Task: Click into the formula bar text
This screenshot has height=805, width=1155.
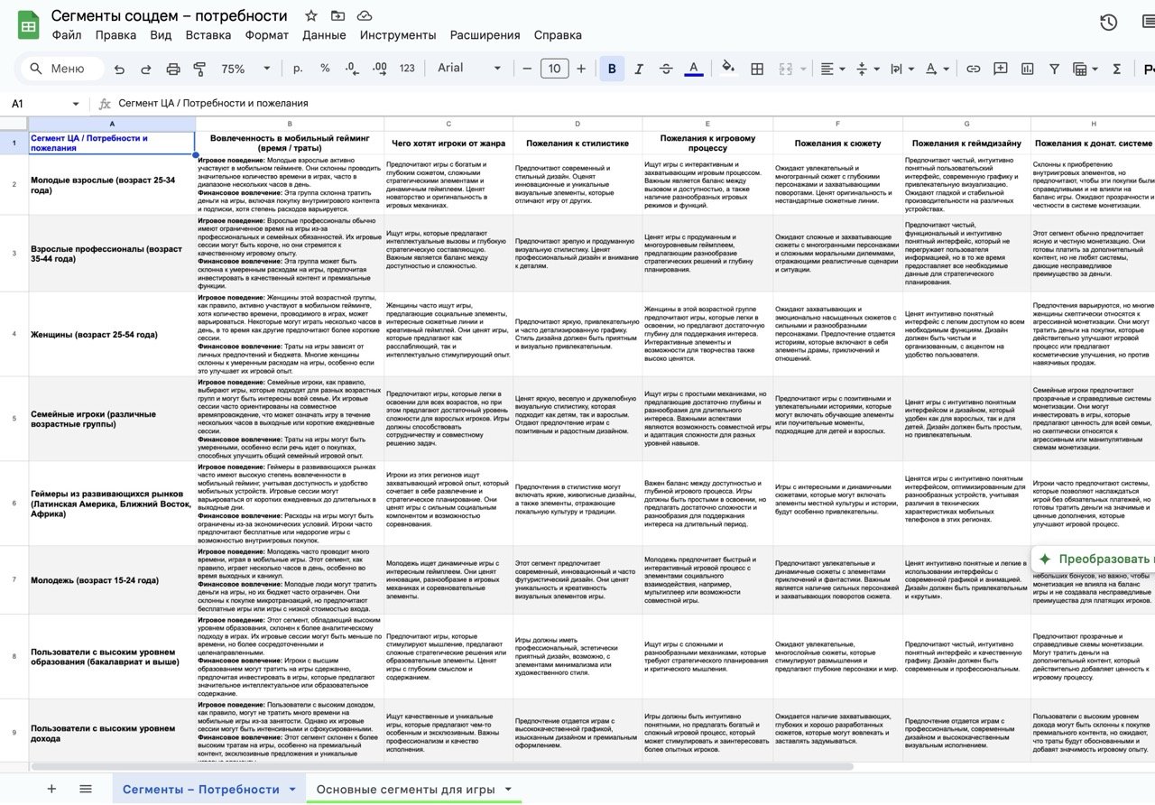Action: [x=213, y=104]
